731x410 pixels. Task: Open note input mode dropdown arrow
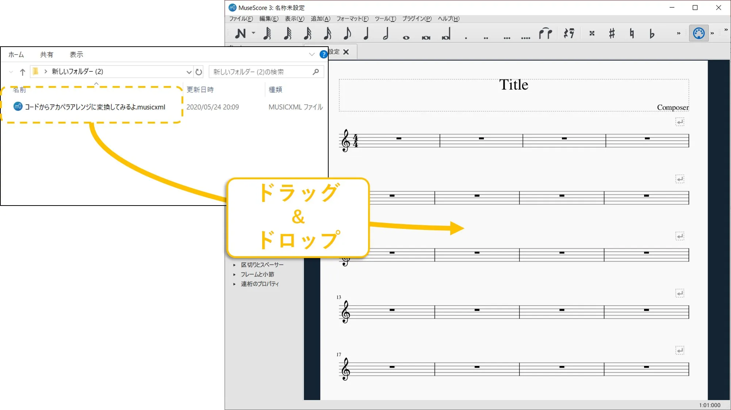tap(253, 33)
